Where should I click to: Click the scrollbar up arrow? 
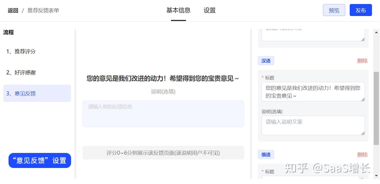tap(376, 32)
